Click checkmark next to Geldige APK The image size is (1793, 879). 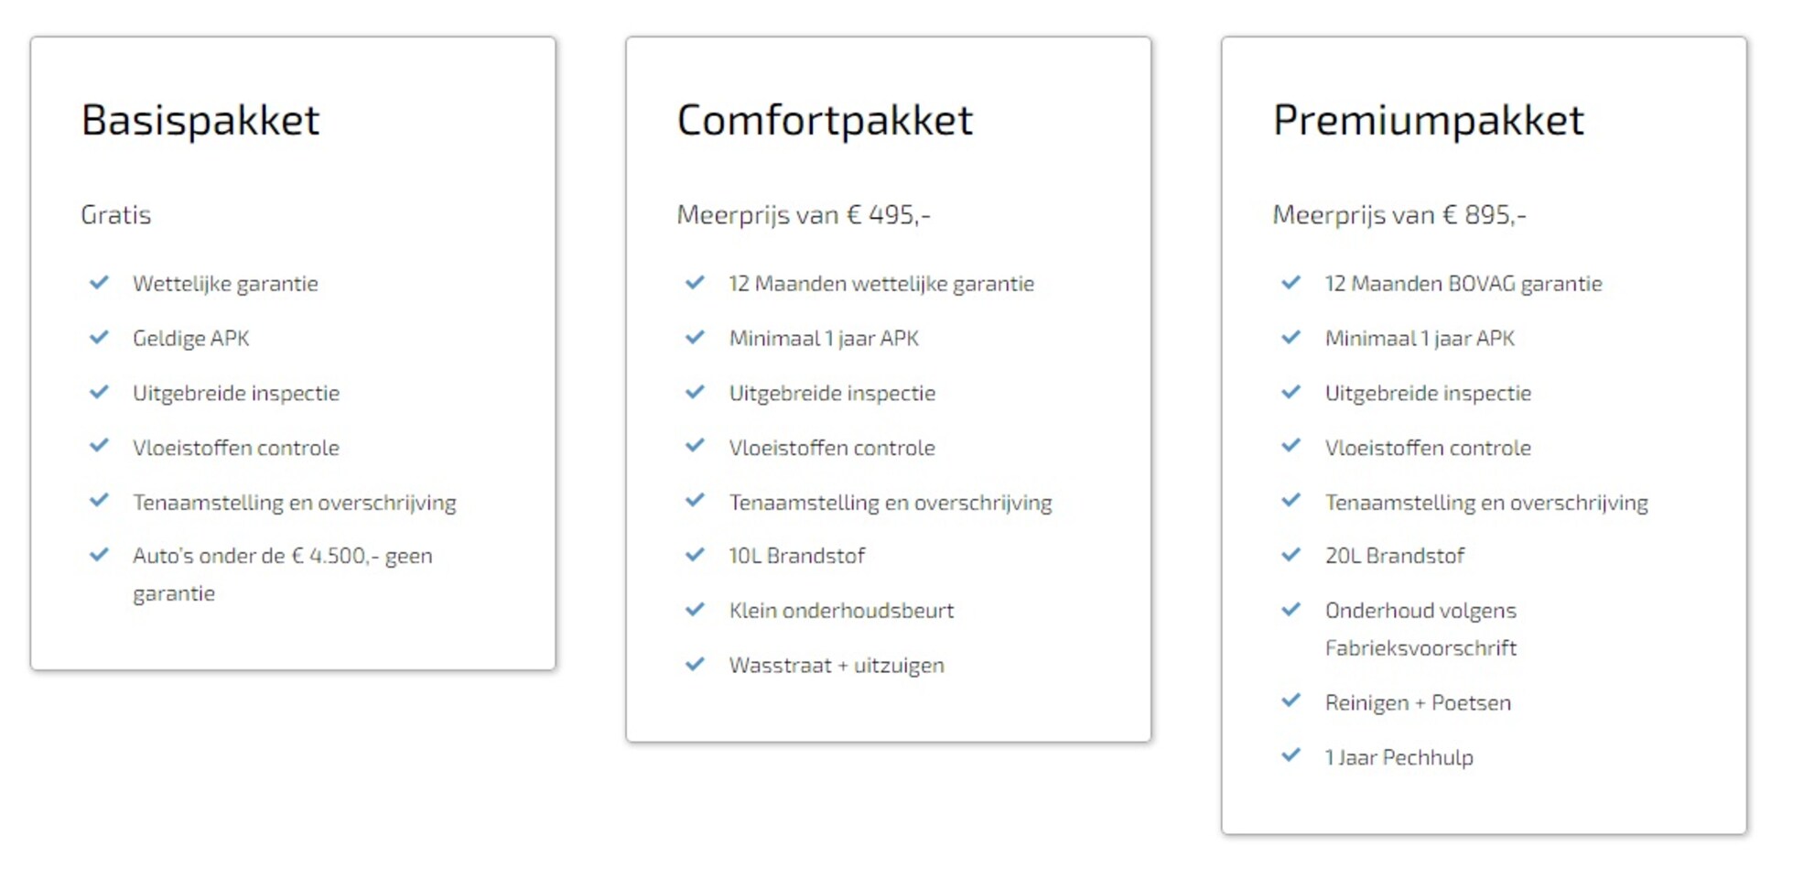click(x=99, y=338)
